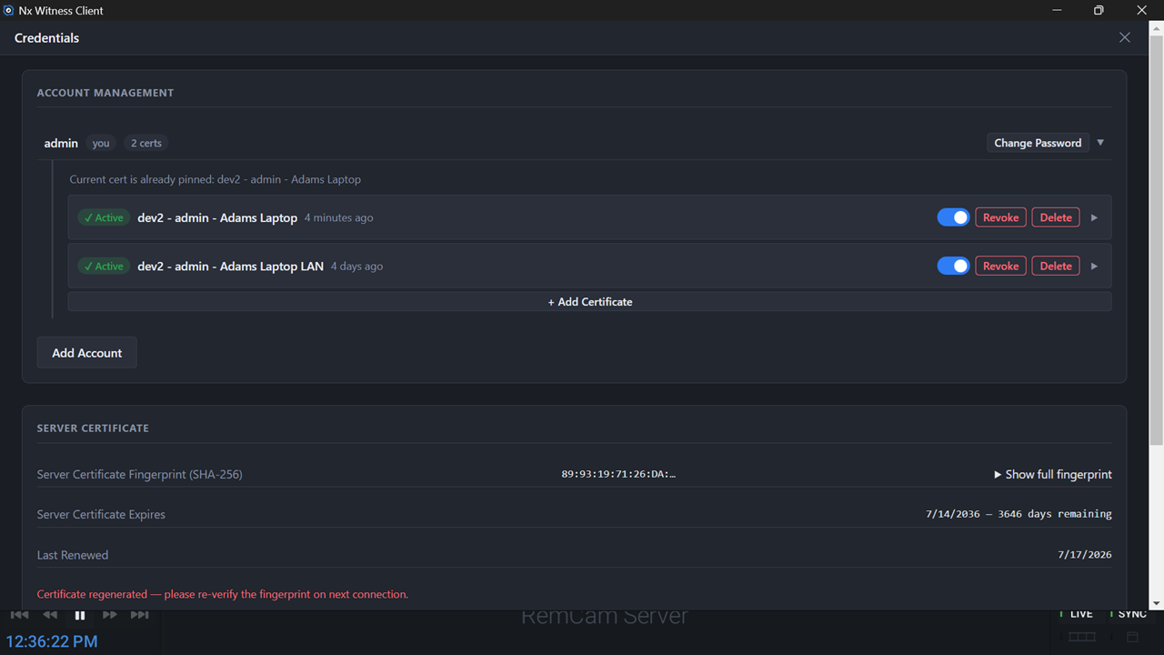Click the Add Account button
This screenshot has height=655, width=1164.
click(86, 353)
